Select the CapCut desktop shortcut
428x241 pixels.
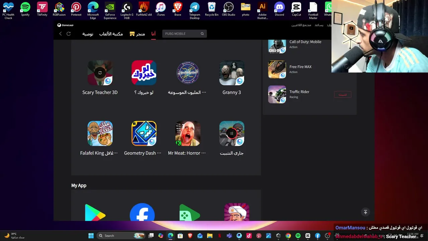[x=296, y=9]
